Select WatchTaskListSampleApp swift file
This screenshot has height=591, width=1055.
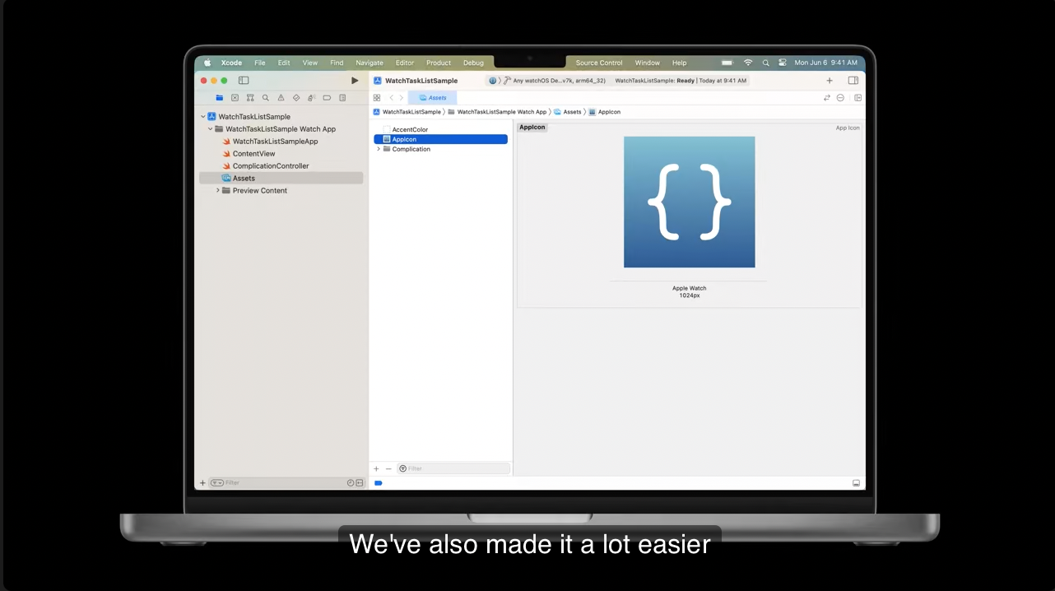click(275, 142)
